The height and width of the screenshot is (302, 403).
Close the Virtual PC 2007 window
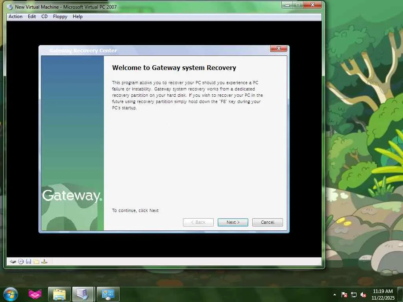tap(312, 5)
